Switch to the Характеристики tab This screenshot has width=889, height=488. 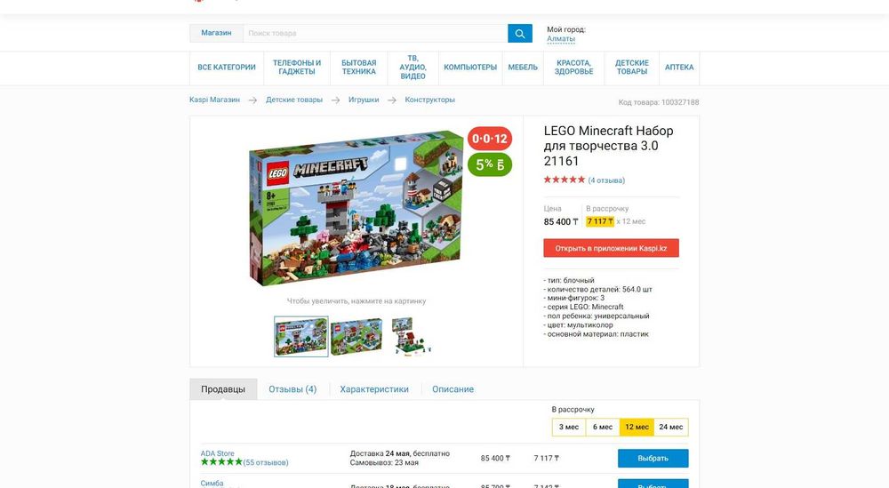[x=374, y=389]
